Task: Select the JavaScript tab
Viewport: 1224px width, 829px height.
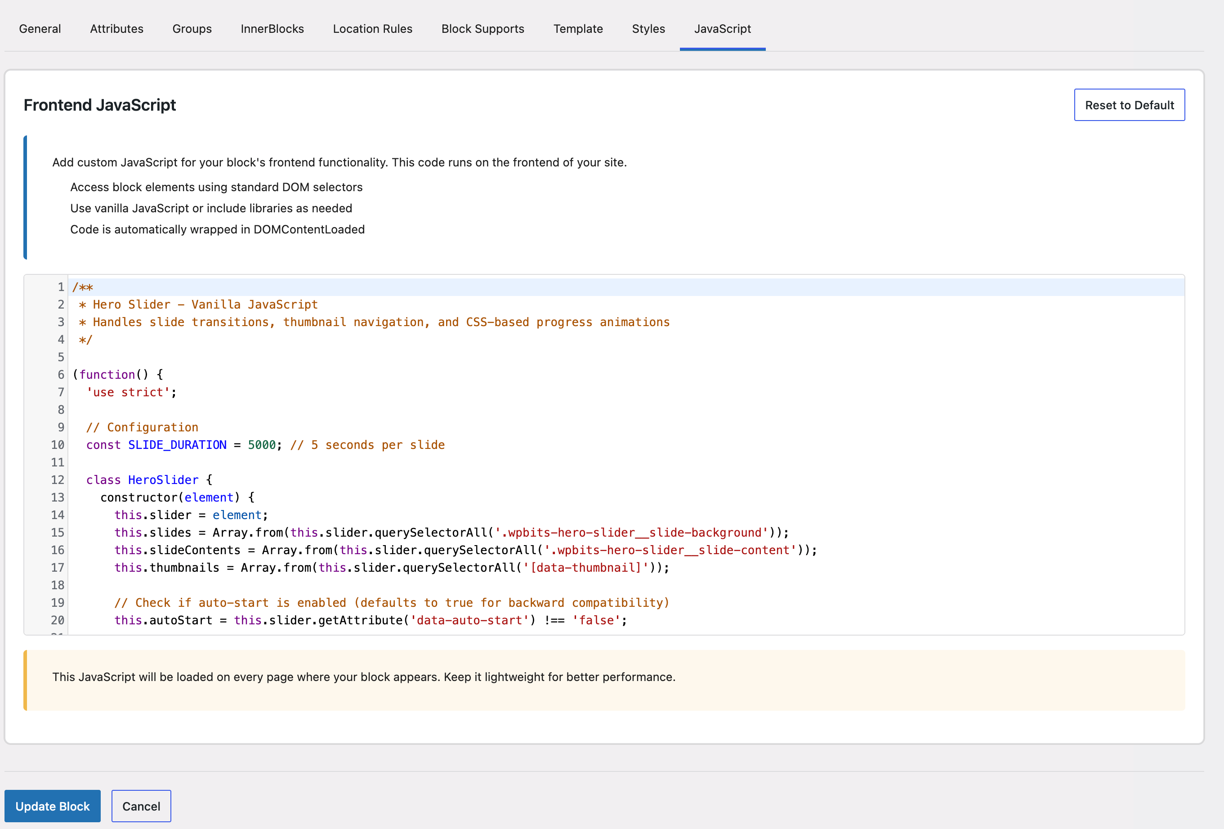Action: pos(722,28)
